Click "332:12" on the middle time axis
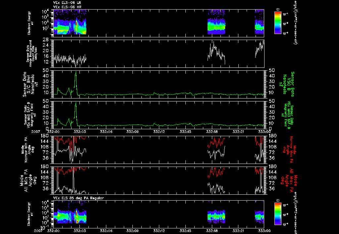Screen dimensions: 339x234 [x=159, y=132]
